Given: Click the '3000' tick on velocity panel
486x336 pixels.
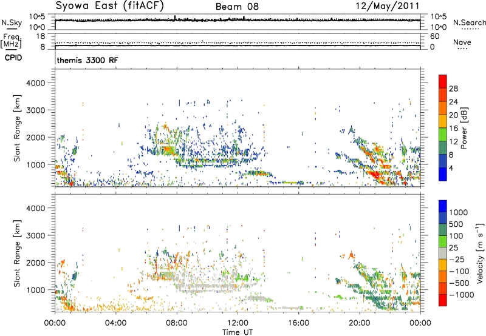Looking at the screenshot, I should pos(36,235).
